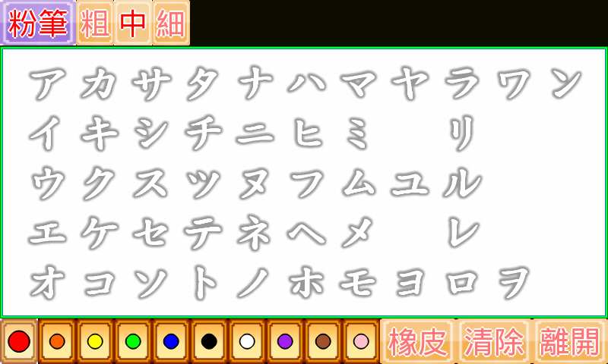Activate the 橡皮 eraser tool
Image resolution: width=608 pixels, height=364 pixels.
point(417,341)
